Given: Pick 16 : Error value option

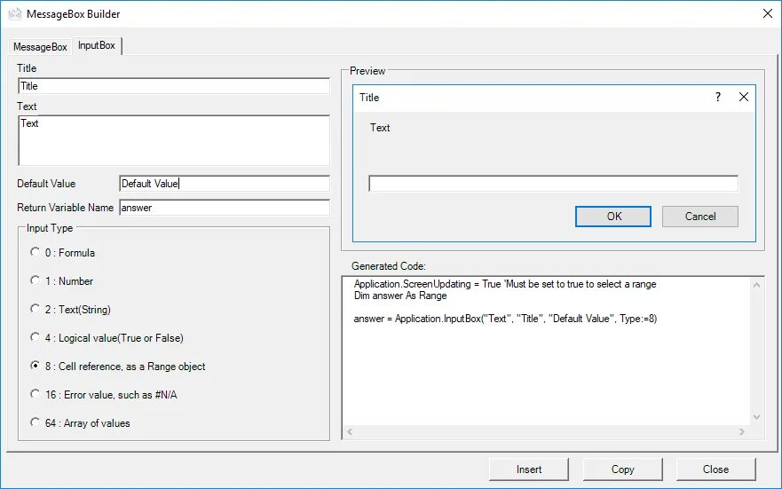Looking at the screenshot, I should click(104, 395).
